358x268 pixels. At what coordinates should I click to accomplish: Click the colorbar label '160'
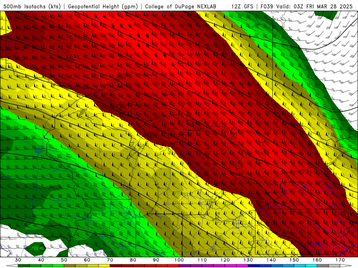(317, 260)
